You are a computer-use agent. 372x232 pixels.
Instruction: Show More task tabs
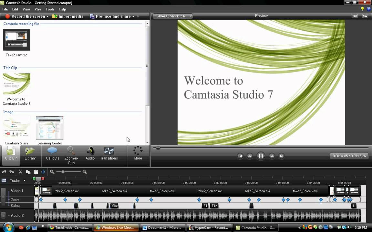[138, 153]
